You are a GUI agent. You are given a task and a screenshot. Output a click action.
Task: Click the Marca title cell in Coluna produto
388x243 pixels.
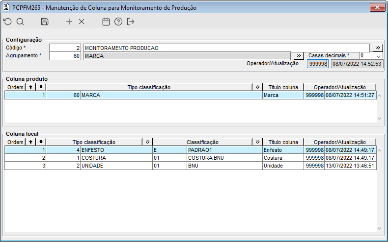[x=283, y=95]
